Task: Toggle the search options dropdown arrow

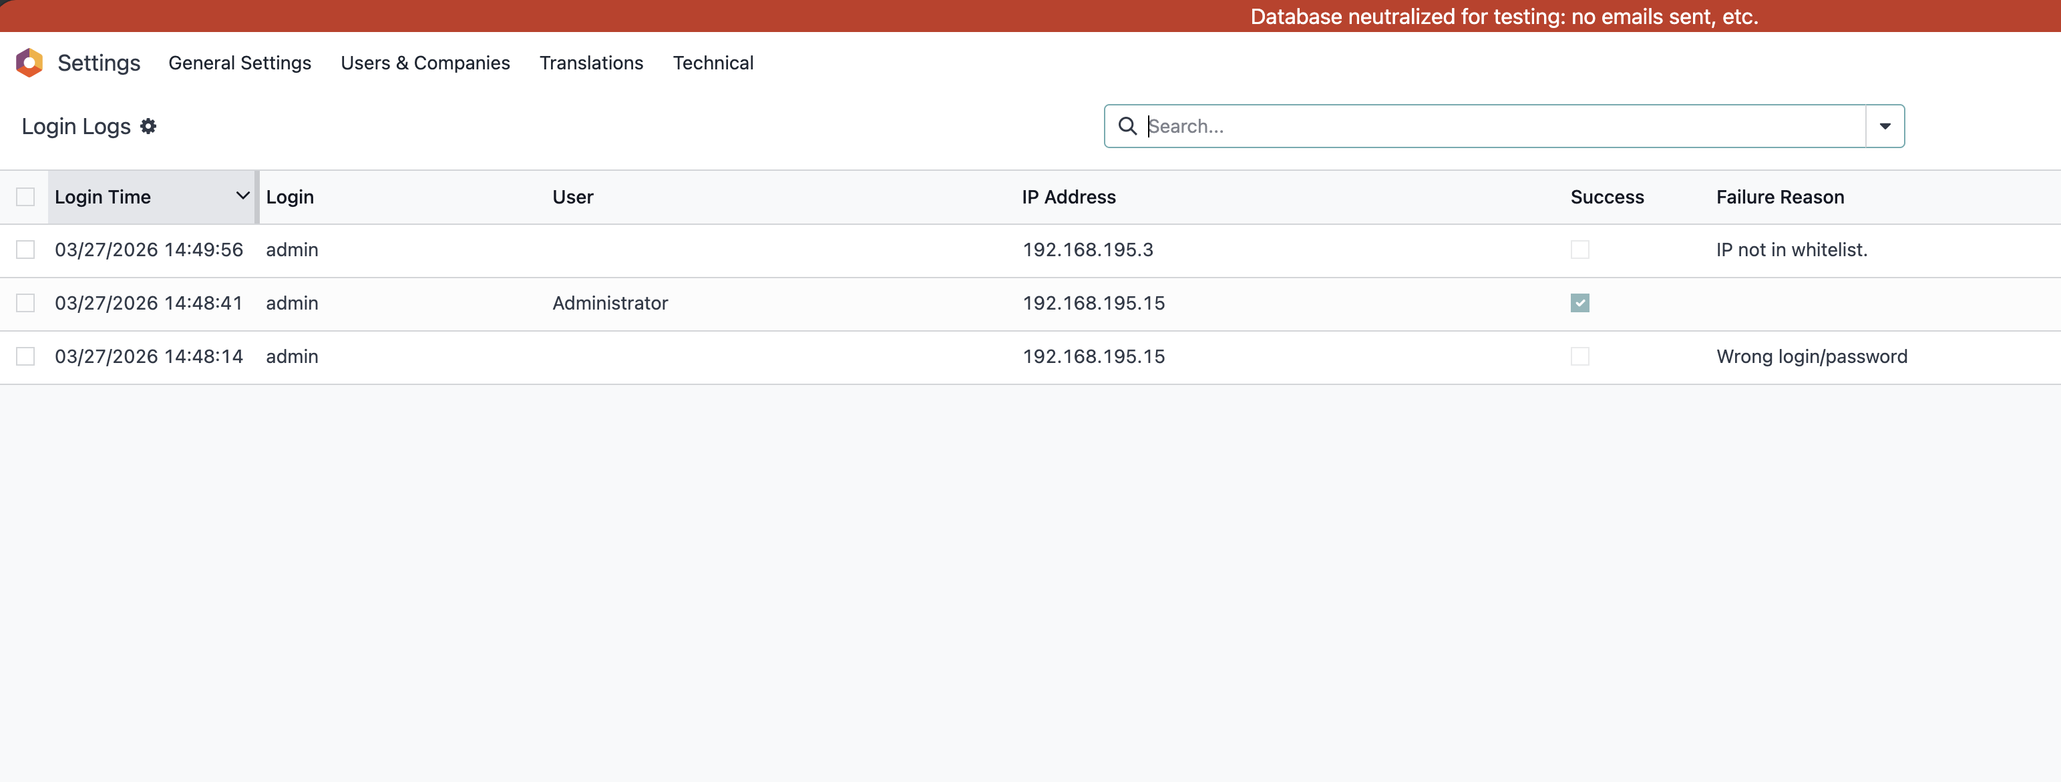Action: pyautogui.click(x=1884, y=126)
